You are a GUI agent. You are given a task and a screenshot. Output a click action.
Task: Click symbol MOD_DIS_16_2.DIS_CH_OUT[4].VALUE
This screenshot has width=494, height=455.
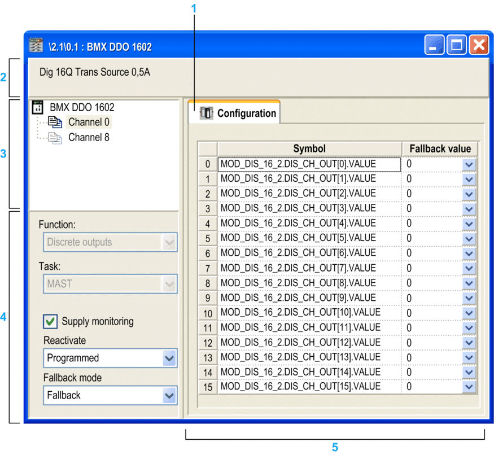pyautogui.click(x=298, y=223)
